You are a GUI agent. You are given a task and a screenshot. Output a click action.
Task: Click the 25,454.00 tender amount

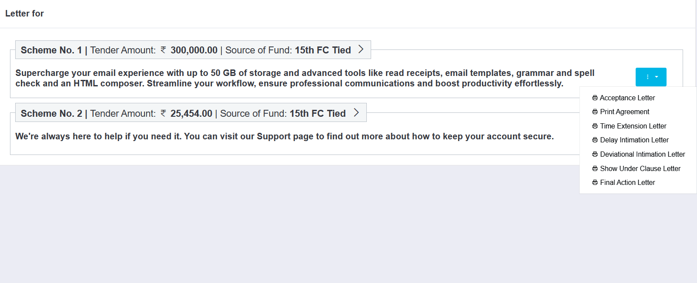191,114
